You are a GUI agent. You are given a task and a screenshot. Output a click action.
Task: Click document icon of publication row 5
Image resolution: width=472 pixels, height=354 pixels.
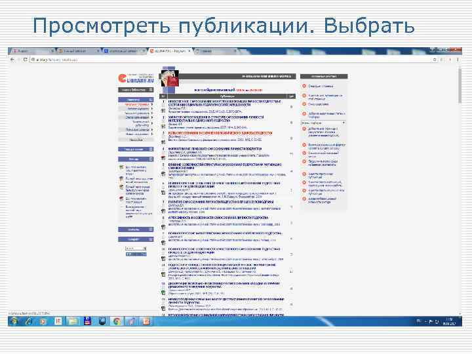163,174
